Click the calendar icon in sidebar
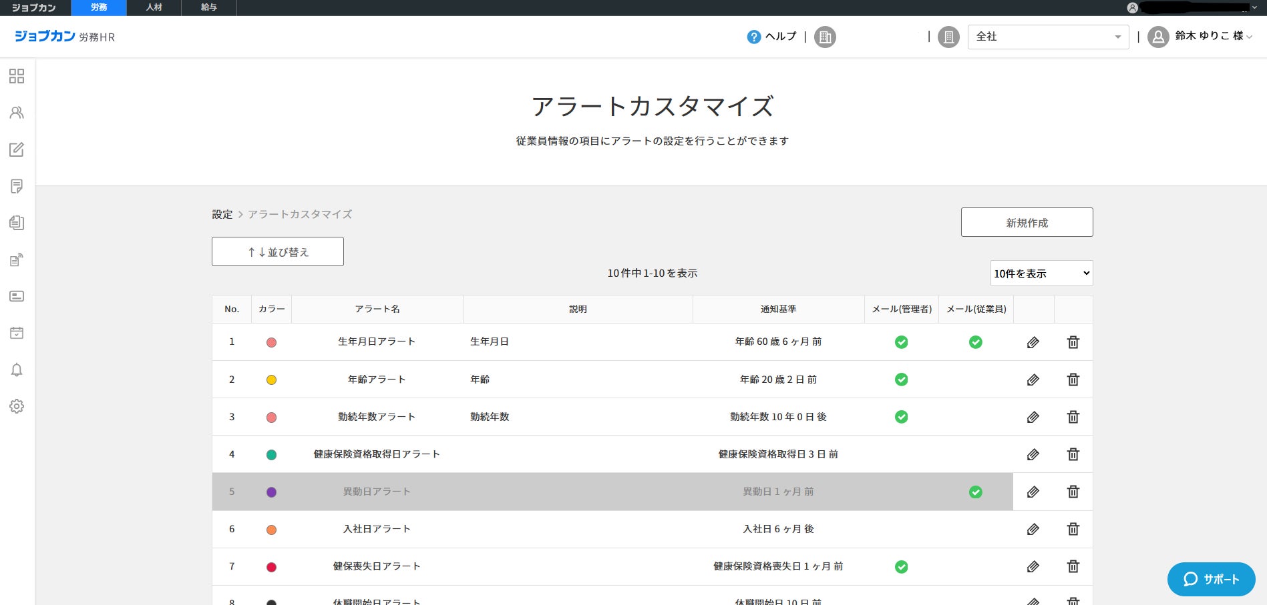The width and height of the screenshot is (1267, 605). (x=17, y=333)
